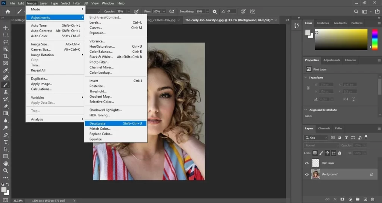Open Hue/Saturation adjustment
The width and height of the screenshot is (382, 203).
116,46
